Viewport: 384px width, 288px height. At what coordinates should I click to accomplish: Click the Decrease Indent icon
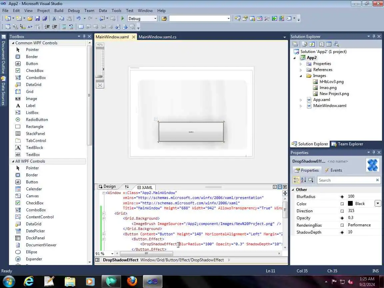pyautogui.click(x=47, y=27)
